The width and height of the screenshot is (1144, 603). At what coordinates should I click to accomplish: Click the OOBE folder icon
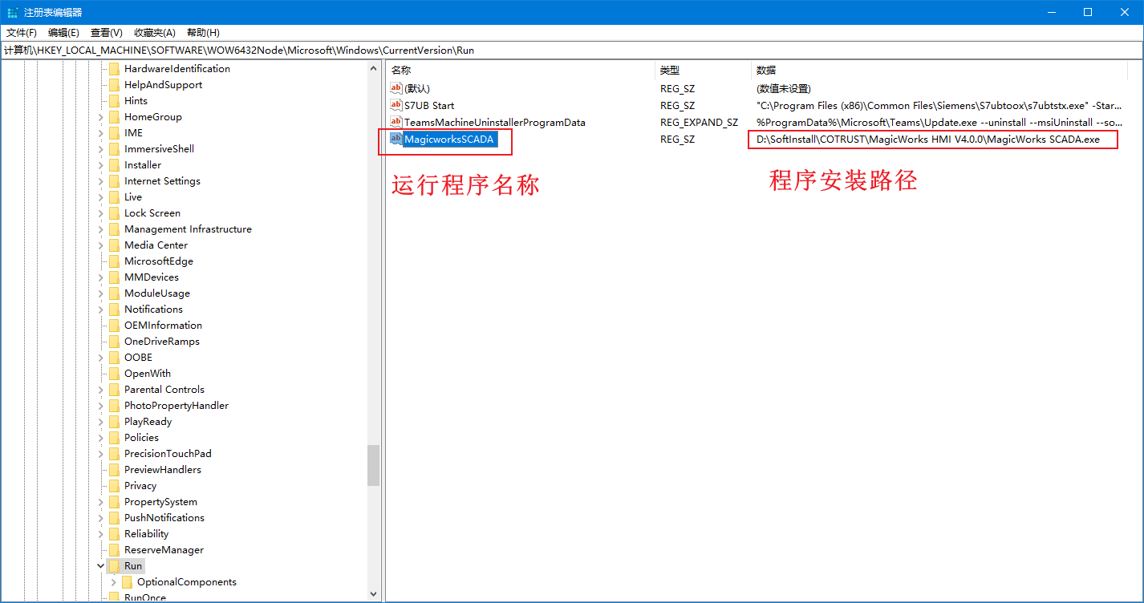pos(114,358)
